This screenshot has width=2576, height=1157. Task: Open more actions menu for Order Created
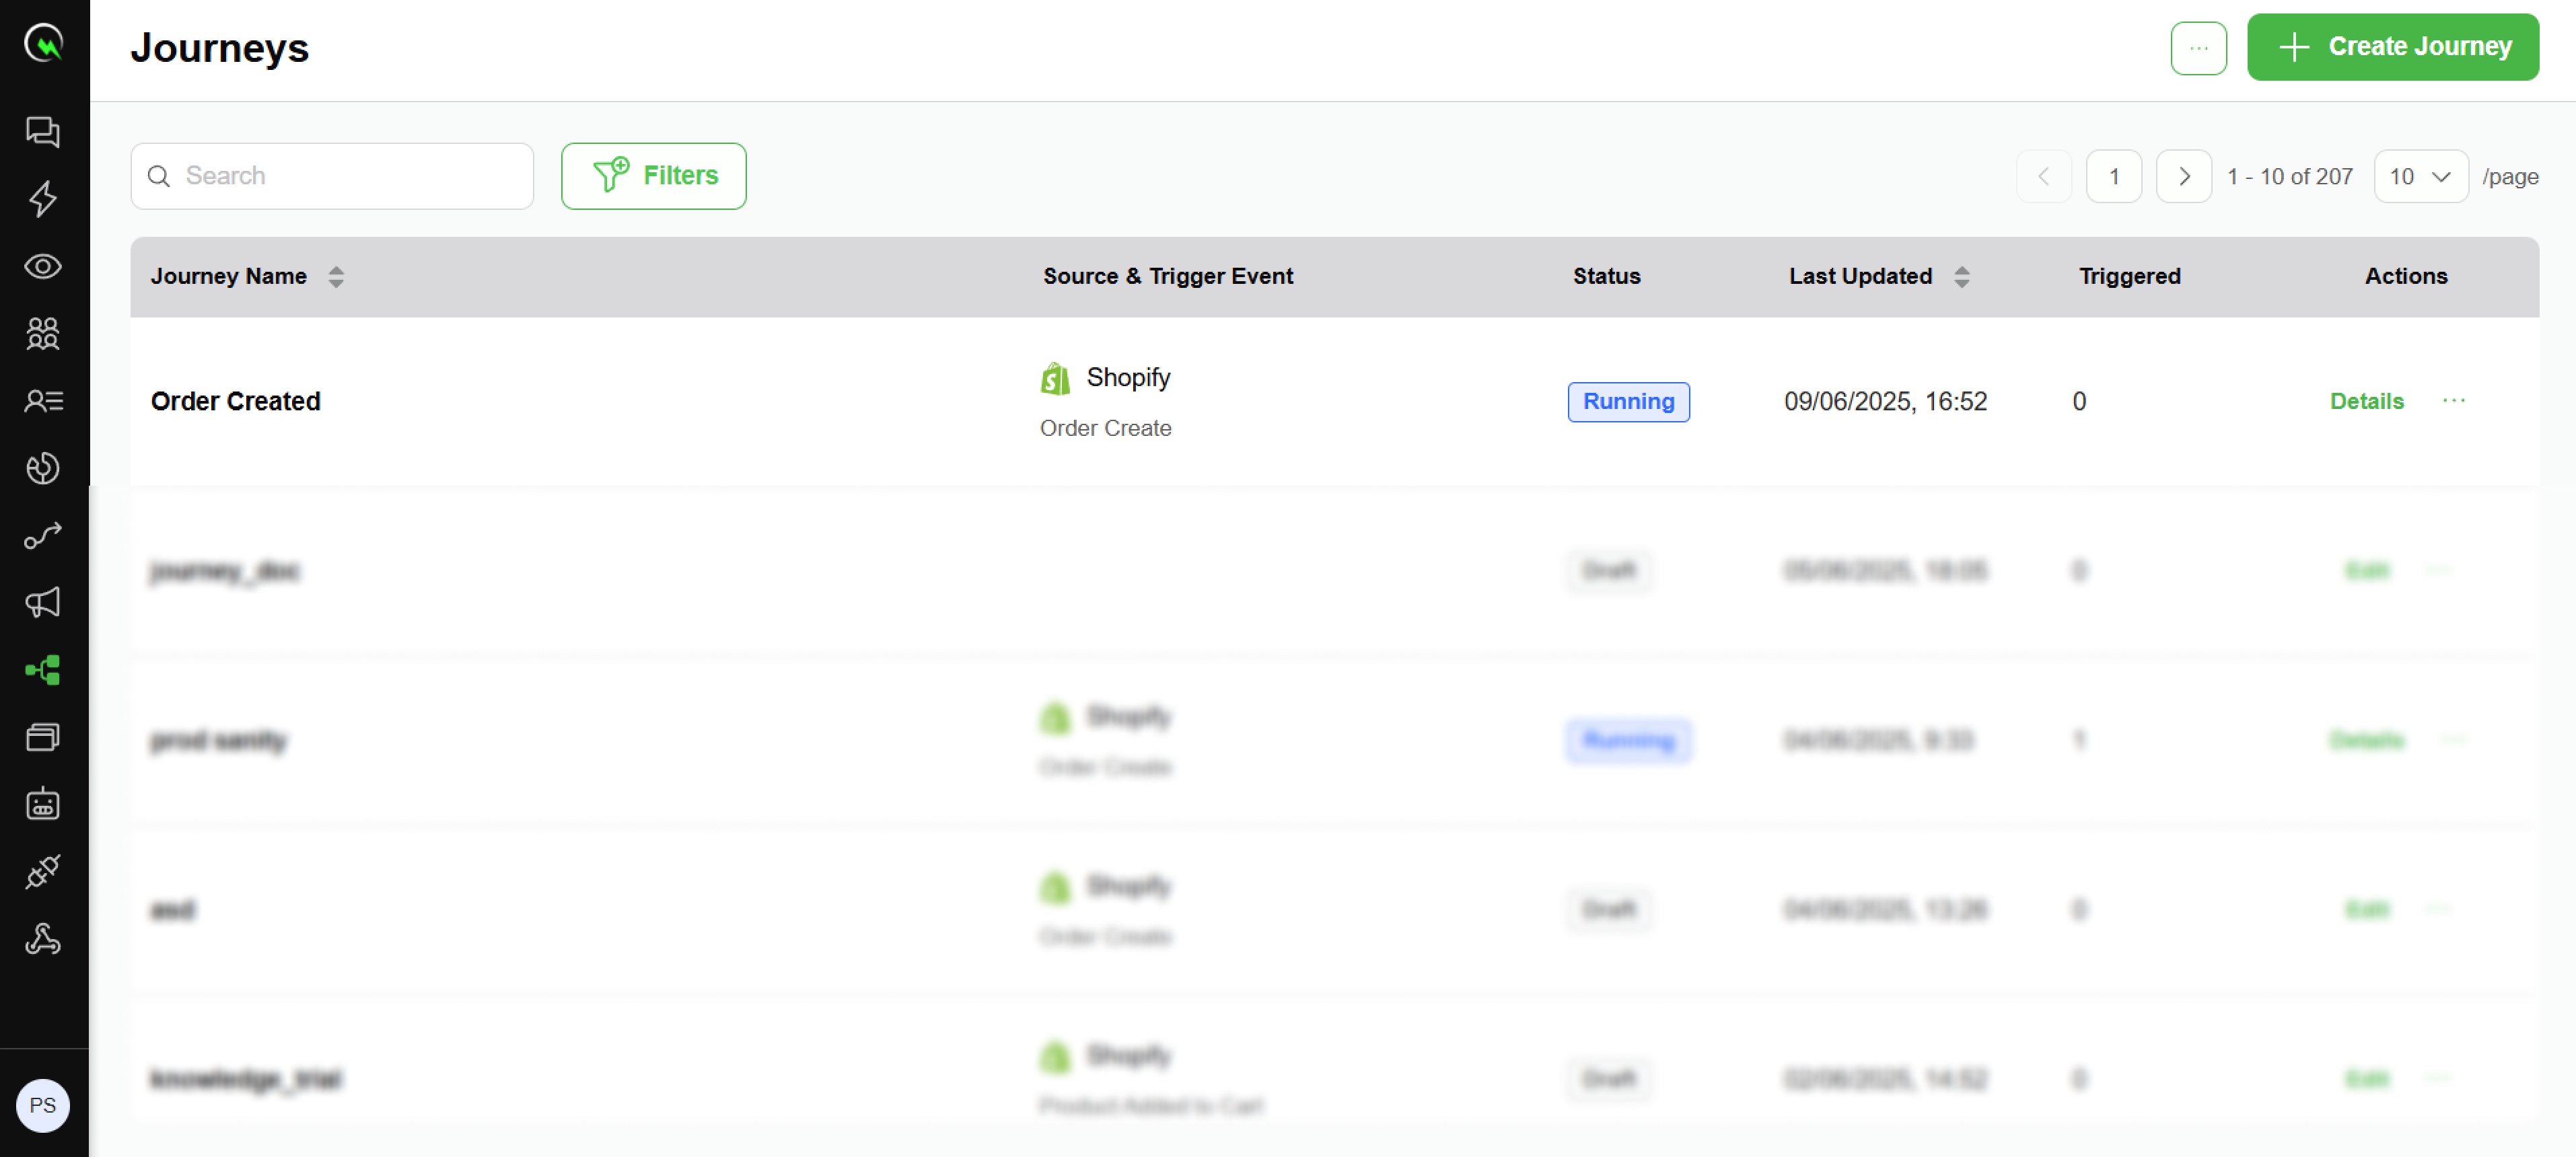[x=2453, y=401]
